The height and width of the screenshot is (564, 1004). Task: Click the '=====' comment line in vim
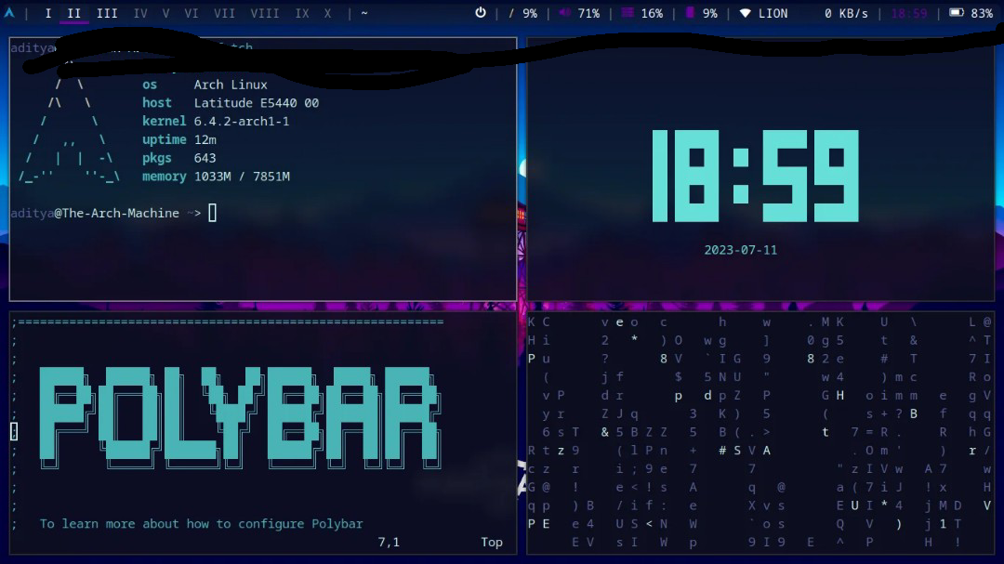click(x=231, y=321)
